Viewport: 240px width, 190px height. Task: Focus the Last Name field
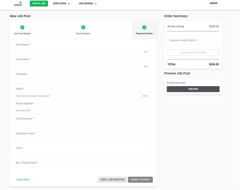82,59
